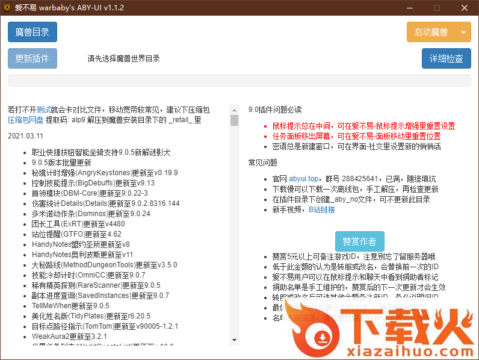Minimize the ABY-UI window
This screenshot has width=479, height=360.
pyautogui.click(x=409, y=8)
